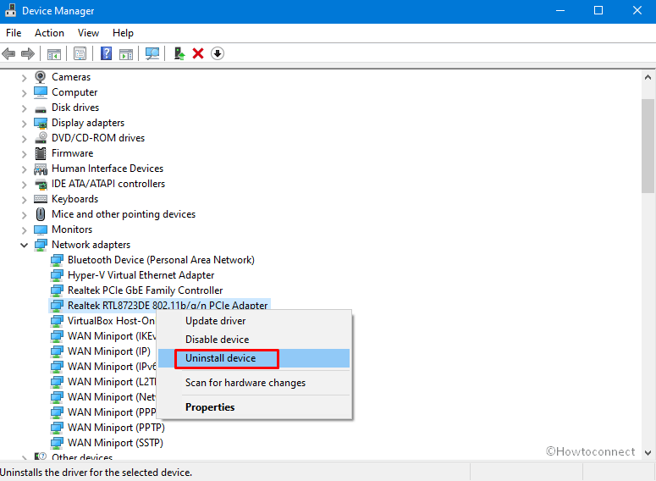Expand Mice and other pointing devices node

point(25,215)
